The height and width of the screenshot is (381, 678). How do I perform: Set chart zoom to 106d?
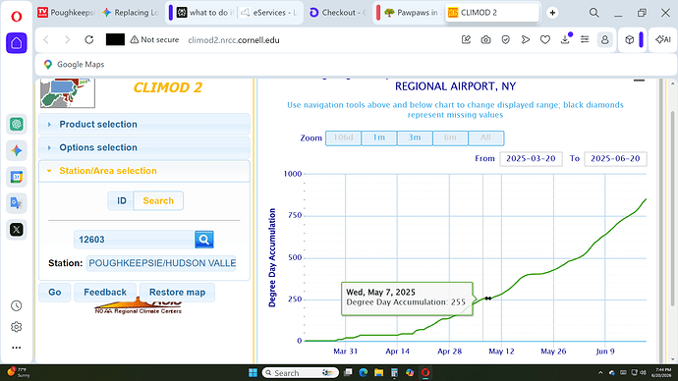pyautogui.click(x=343, y=137)
